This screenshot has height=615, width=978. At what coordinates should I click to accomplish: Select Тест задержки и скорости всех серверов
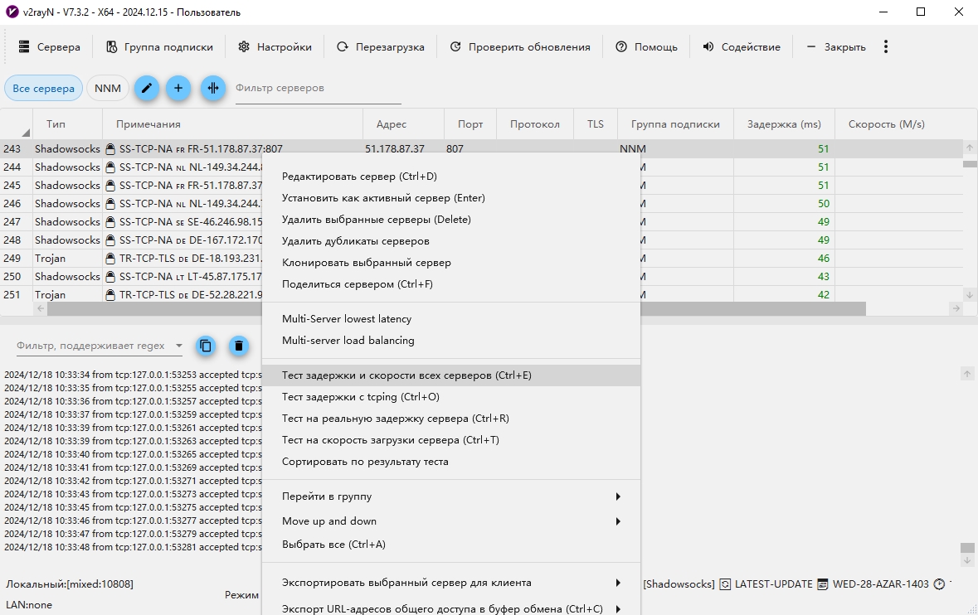[406, 375]
